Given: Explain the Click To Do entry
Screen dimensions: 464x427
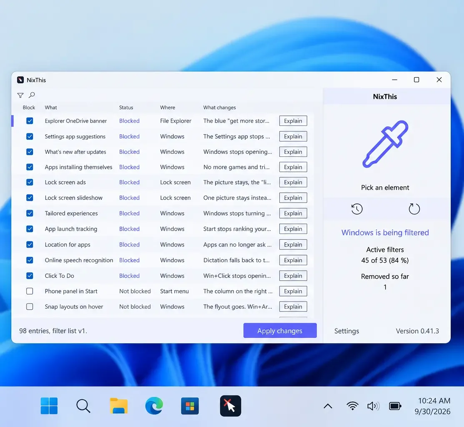Looking at the screenshot, I should (x=293, y=276).
